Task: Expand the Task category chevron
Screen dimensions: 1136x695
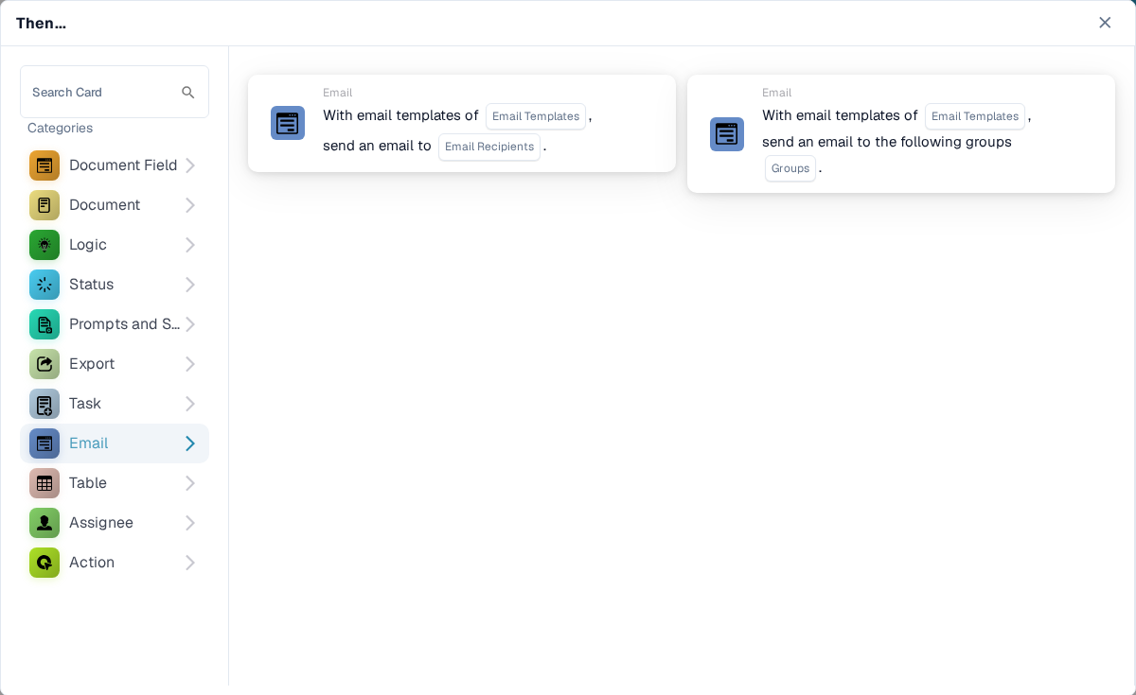Action: pyautogui.click(x=190, y=404)
